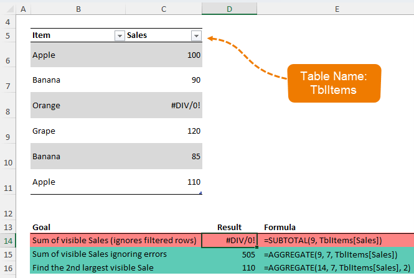Select row 15 header
The image size is (414, 278).
[7, 254]
